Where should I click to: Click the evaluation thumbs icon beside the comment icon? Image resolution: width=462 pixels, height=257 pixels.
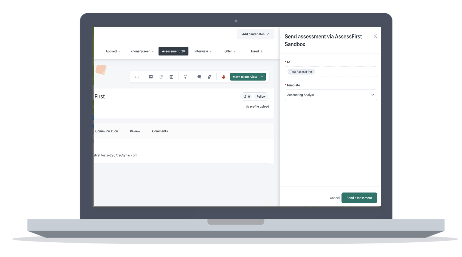tap(209, 77)
